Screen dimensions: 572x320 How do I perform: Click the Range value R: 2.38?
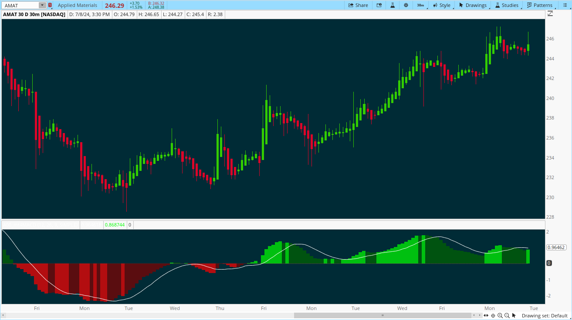click(215, 14)
